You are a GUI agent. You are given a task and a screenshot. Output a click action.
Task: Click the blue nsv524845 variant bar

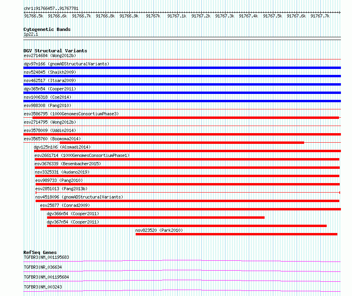click(182, 76)
